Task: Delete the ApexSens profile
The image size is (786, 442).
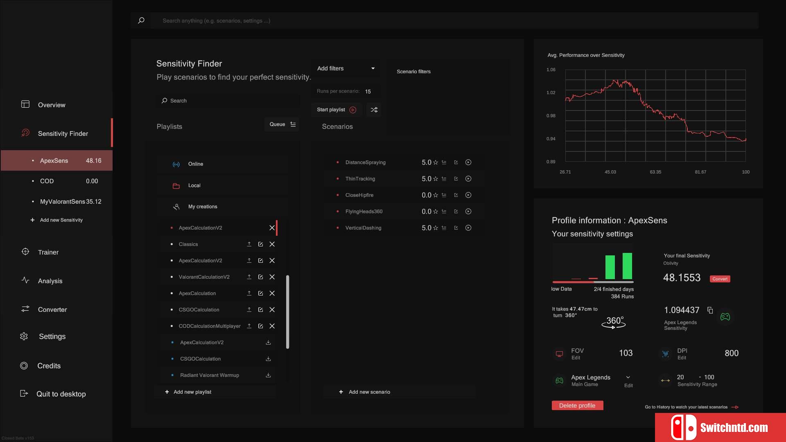Action: pyautogui.click(x=577, y=406)
